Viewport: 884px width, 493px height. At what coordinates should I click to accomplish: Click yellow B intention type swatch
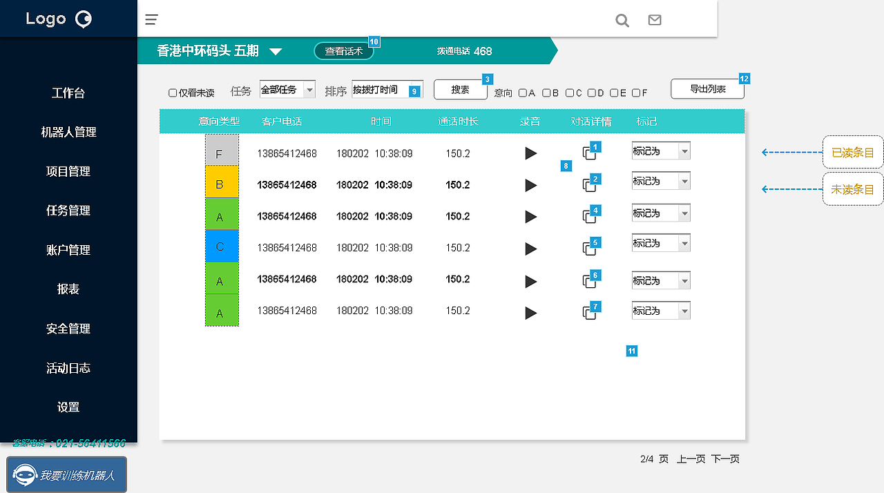[222, 182]
